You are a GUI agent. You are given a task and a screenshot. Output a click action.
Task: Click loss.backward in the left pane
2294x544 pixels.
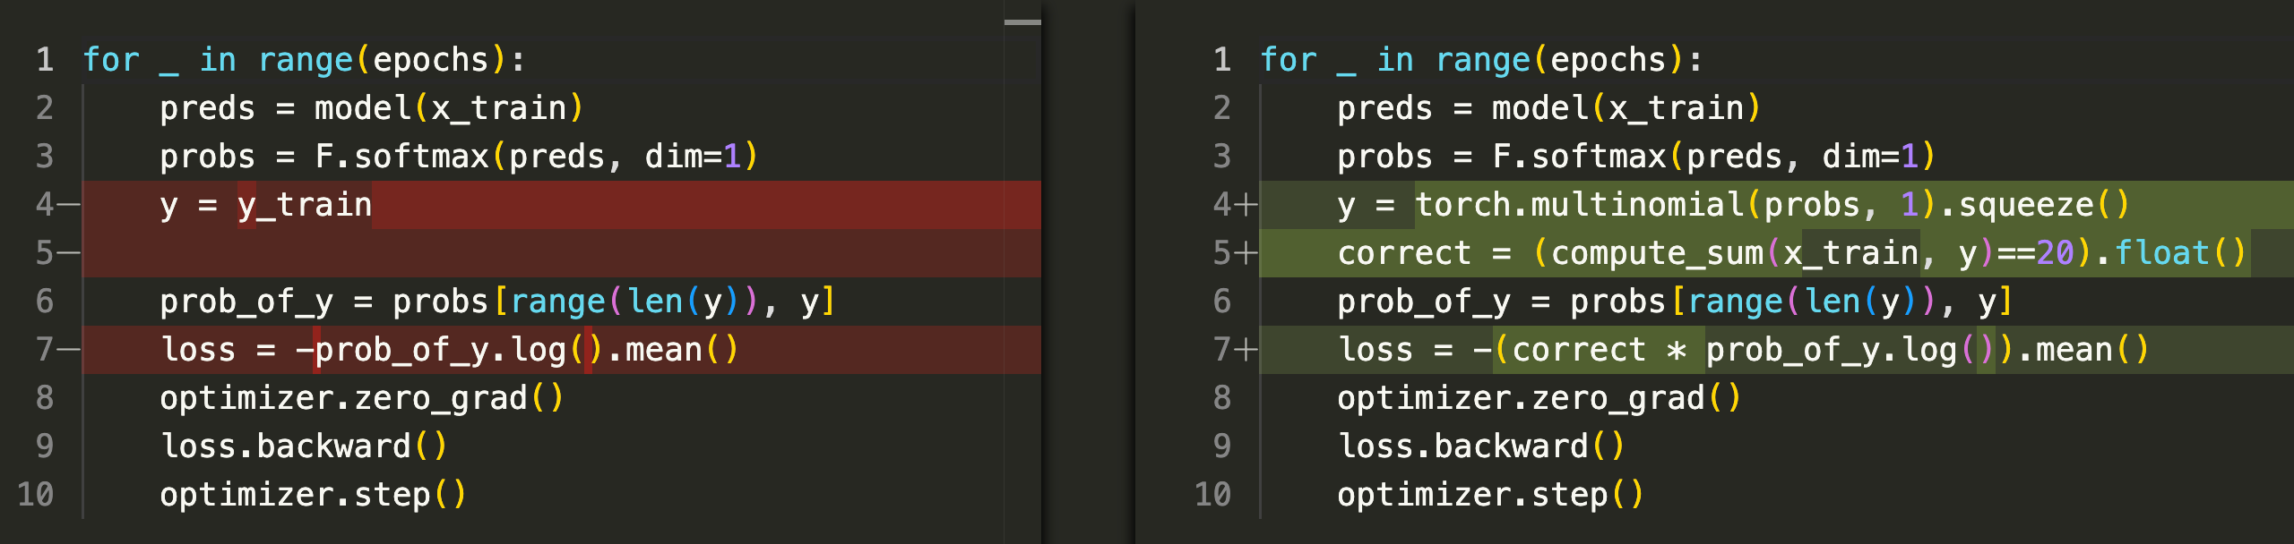(x=285, y=446)
